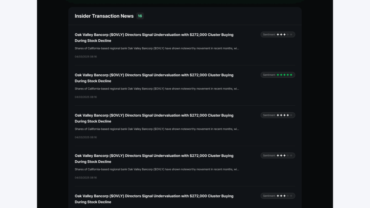This screenshot has width=370, height=208.
Task: Select the summary text of the fourth news item
Action: (x=157, y=169)
